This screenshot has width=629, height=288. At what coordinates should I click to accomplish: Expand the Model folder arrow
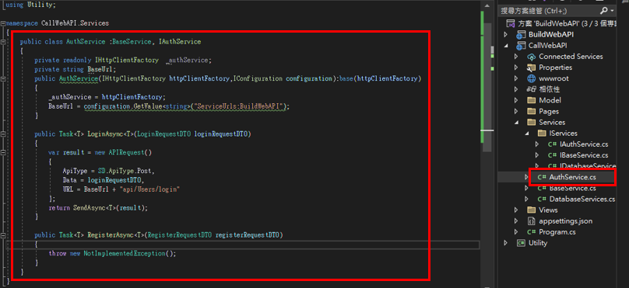click(516, 100)
